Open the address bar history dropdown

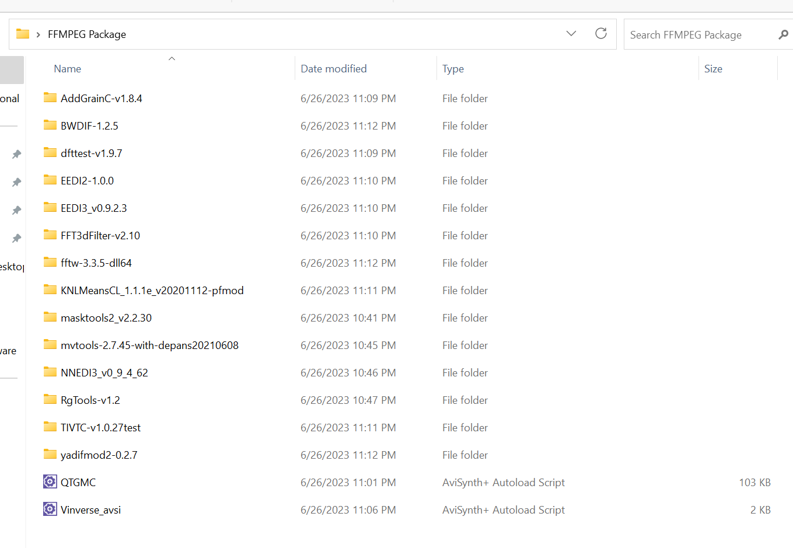[x=571, y=33]
